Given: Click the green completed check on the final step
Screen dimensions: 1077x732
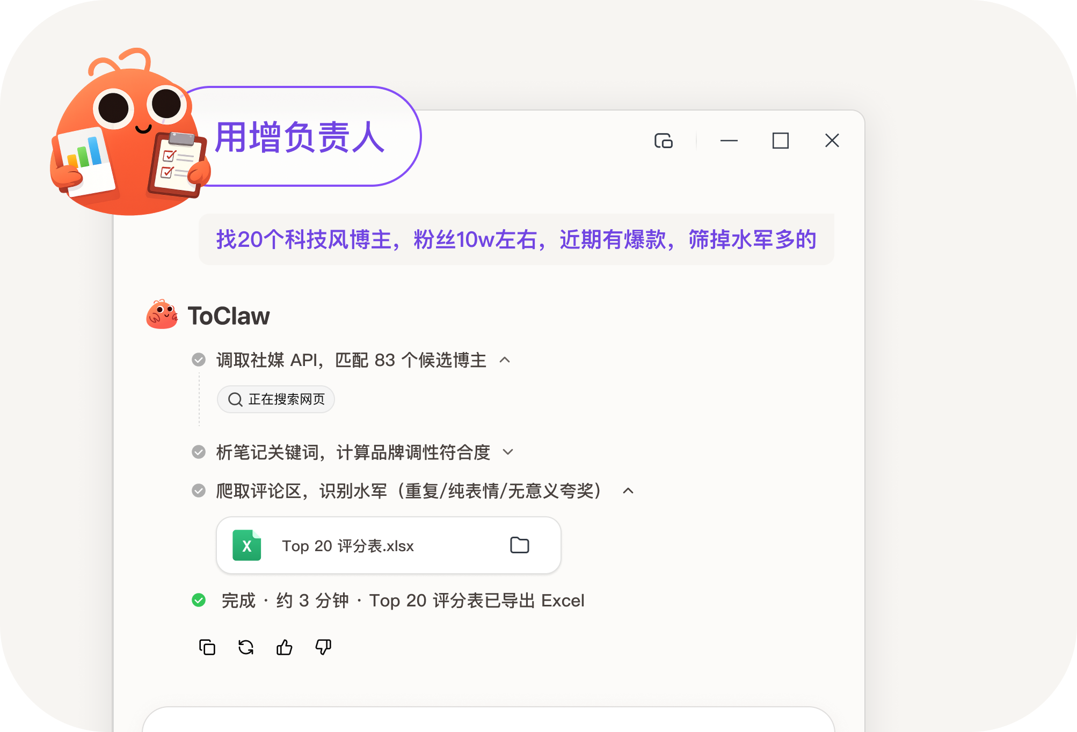Looking at the screenshot, I should [x=199, y=601].
